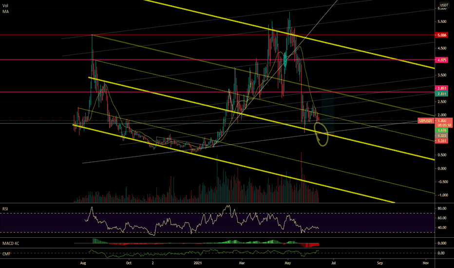The image size is (454, 268).
Task: Click the SXPUSDT symbol price tag
Action: (426, 121)
